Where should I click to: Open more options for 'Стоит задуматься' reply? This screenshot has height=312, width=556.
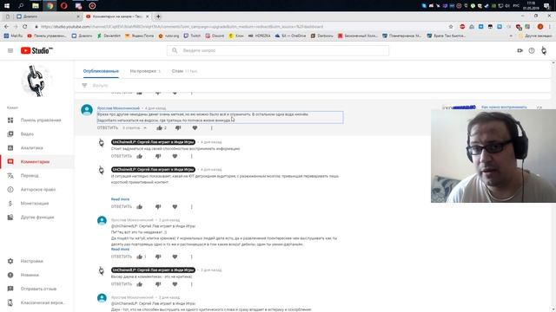(x=191, y=156)
